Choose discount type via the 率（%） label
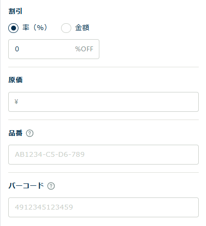The height and width of the screenshot is (226, 206). click(x=34, y=28)
